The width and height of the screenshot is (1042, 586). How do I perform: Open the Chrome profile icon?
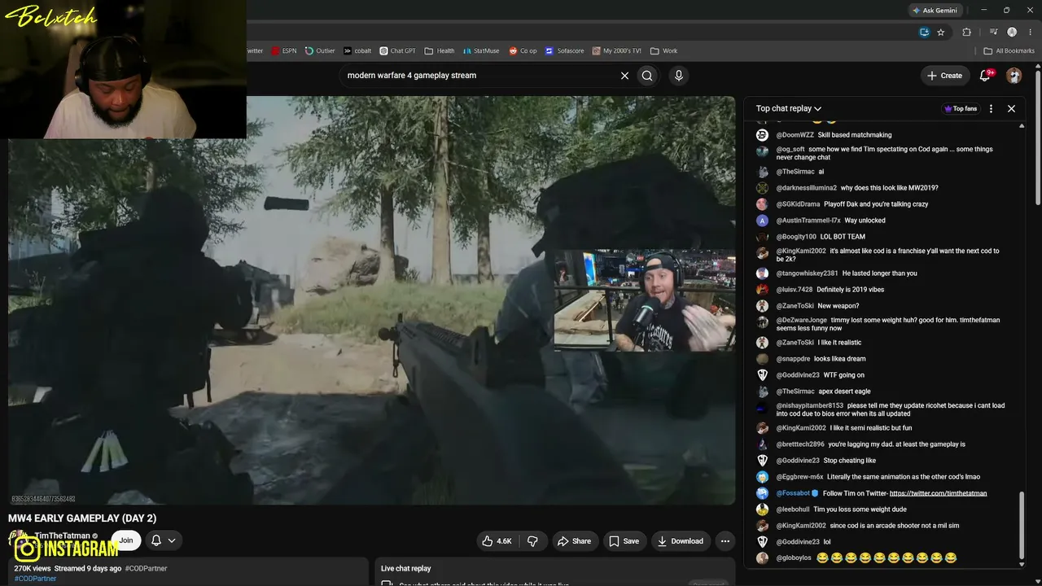click(x=1012, y=33)
